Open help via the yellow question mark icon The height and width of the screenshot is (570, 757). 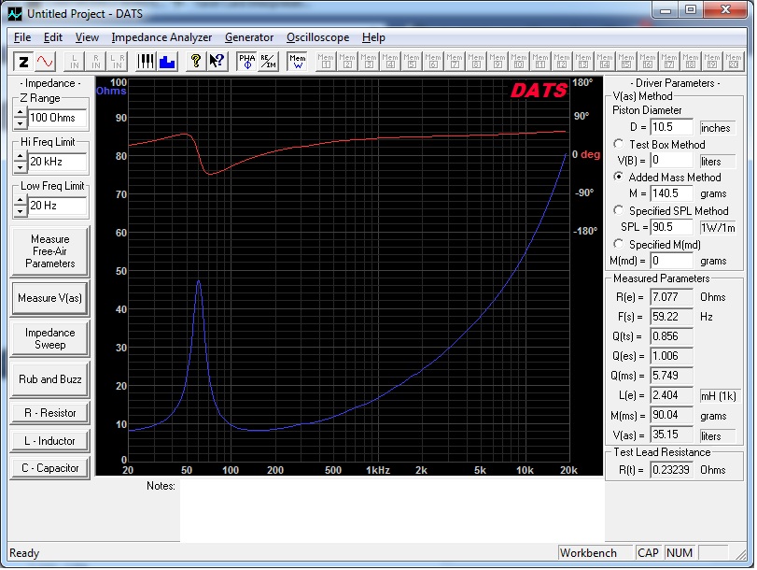point(195,62)
